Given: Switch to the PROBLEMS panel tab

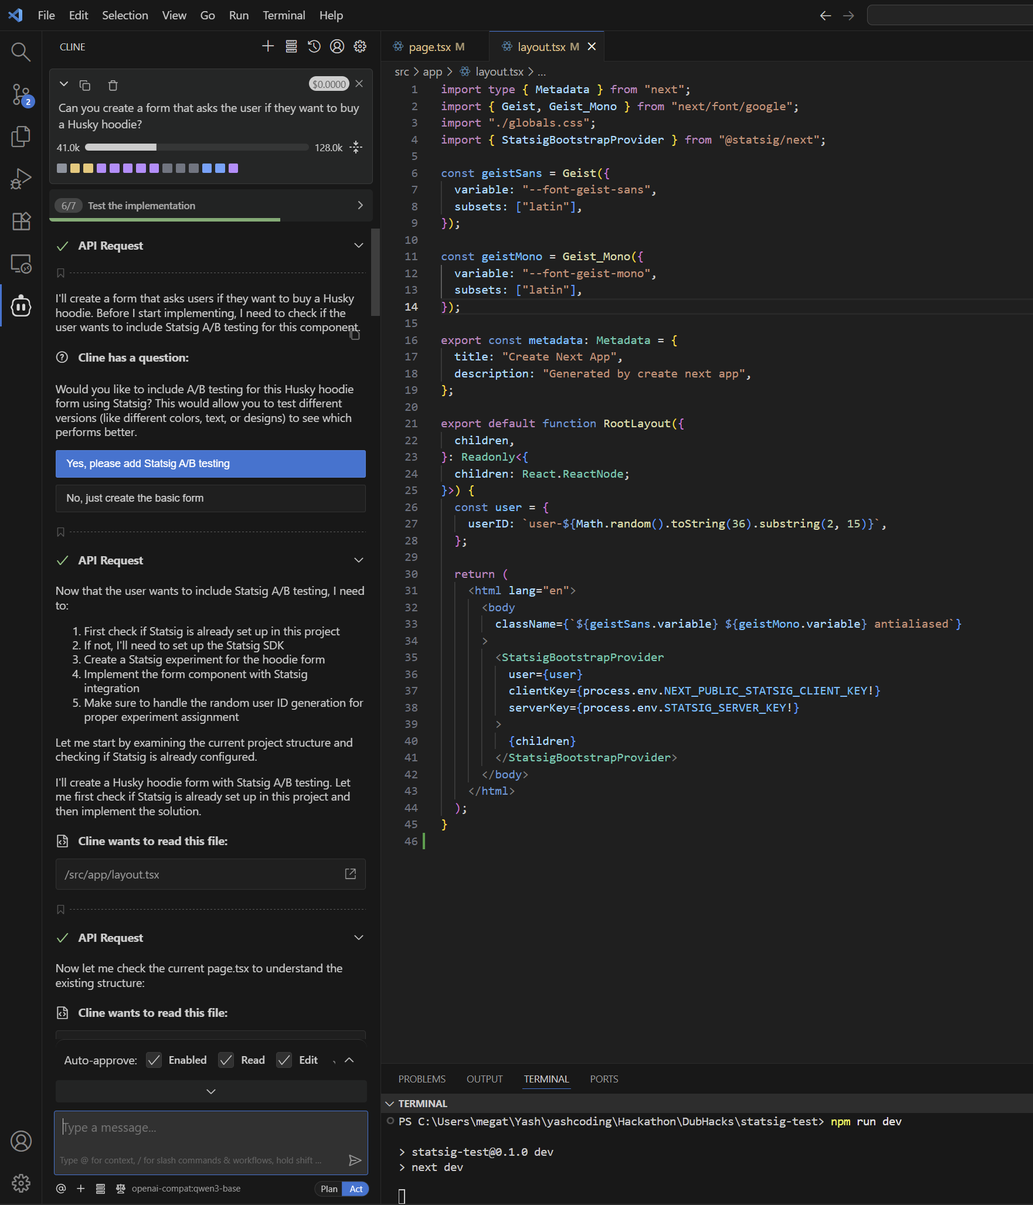Looking at the screenshot, I should pyautogui.click(x=422, y=1079).
